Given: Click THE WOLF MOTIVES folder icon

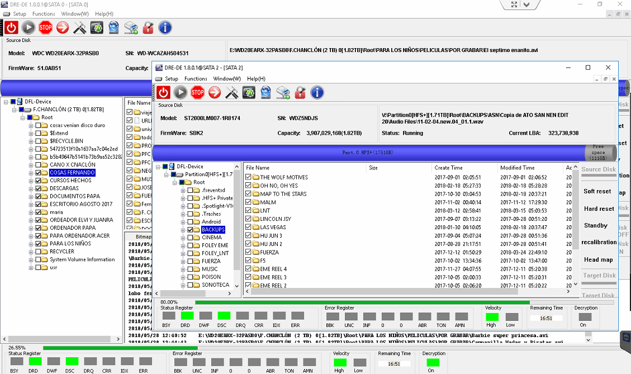Looking at the screenshot, I should tap(255, 177).
